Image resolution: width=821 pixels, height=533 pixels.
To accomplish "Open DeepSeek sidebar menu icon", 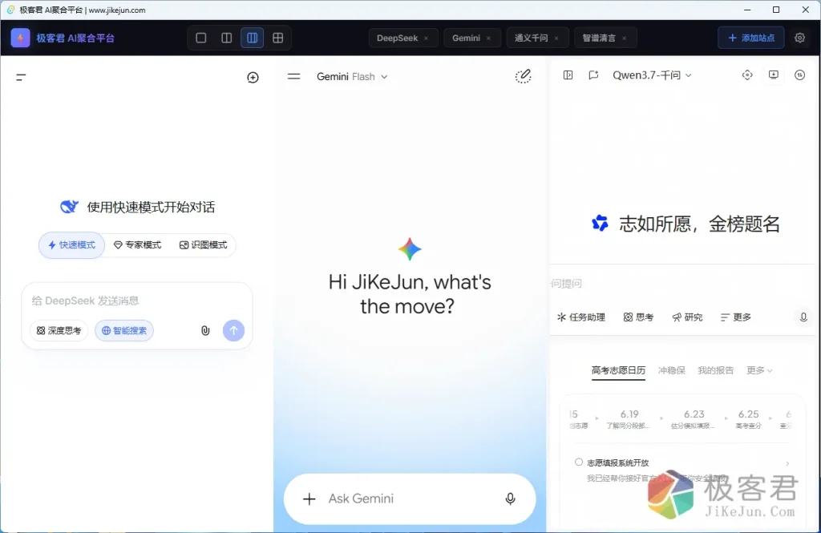I will pyautogui.click(x=21, y=78).
